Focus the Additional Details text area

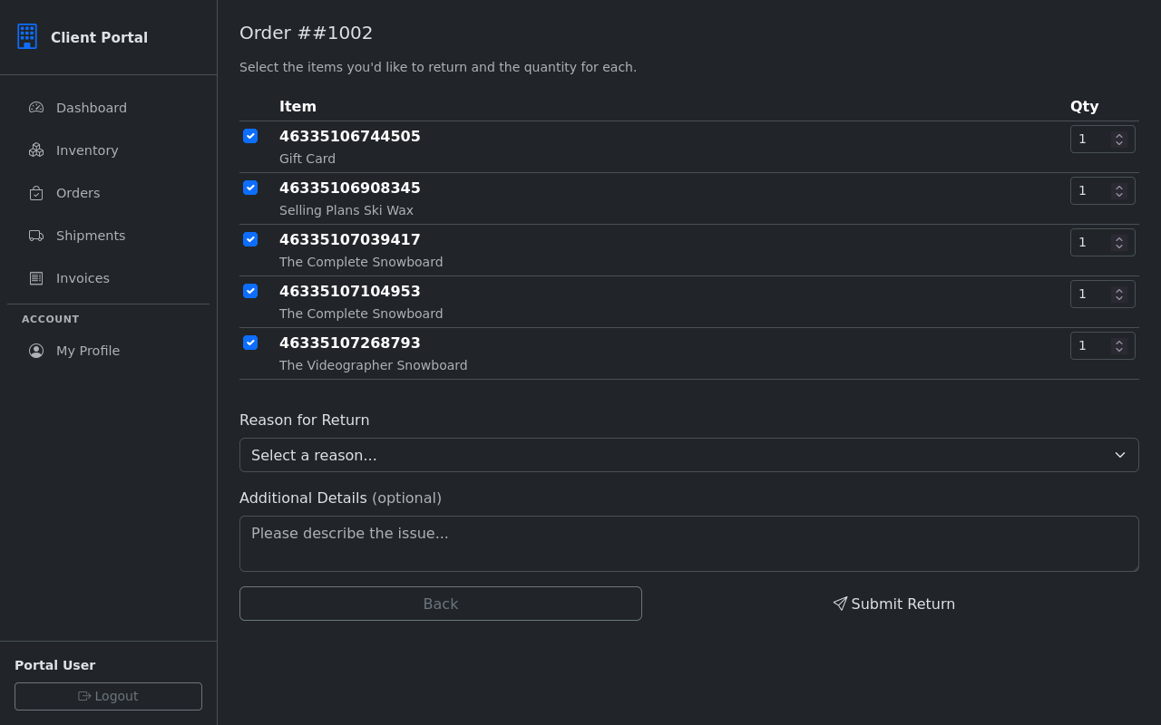pos(688,544)
